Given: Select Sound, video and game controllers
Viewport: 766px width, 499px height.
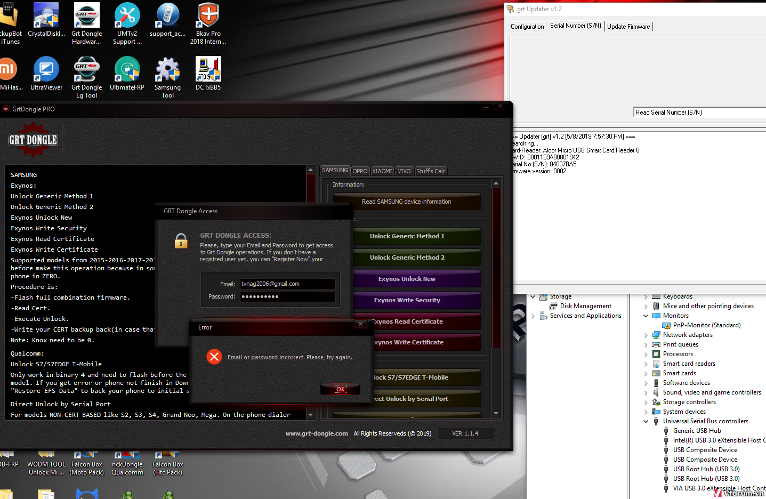Looking at the screenshot, I should click(x=712, y=392).
